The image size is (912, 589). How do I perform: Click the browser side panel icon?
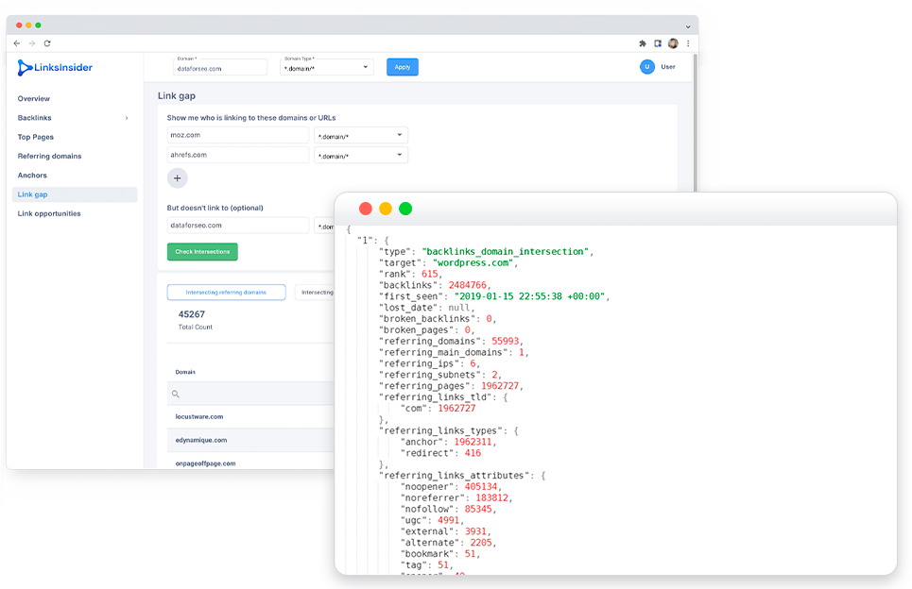click(x=658, y=43)
